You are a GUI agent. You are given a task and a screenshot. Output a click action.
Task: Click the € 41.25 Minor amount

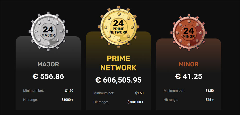189,76
